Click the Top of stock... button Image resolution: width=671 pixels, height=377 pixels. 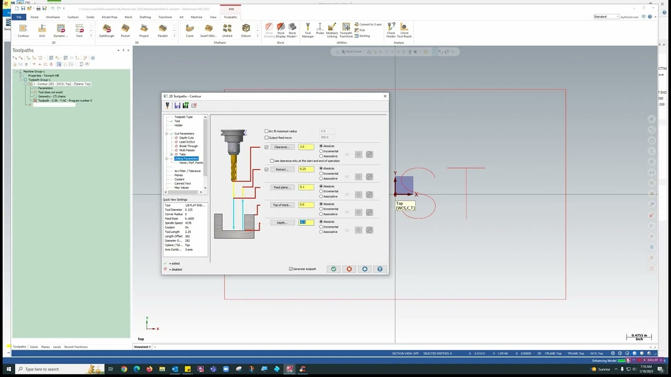(282, 205)
